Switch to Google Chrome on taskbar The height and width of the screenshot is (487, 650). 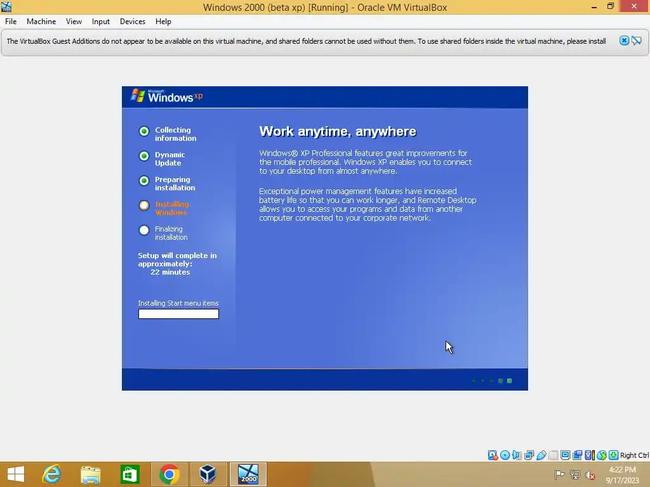tap(169, 474)
